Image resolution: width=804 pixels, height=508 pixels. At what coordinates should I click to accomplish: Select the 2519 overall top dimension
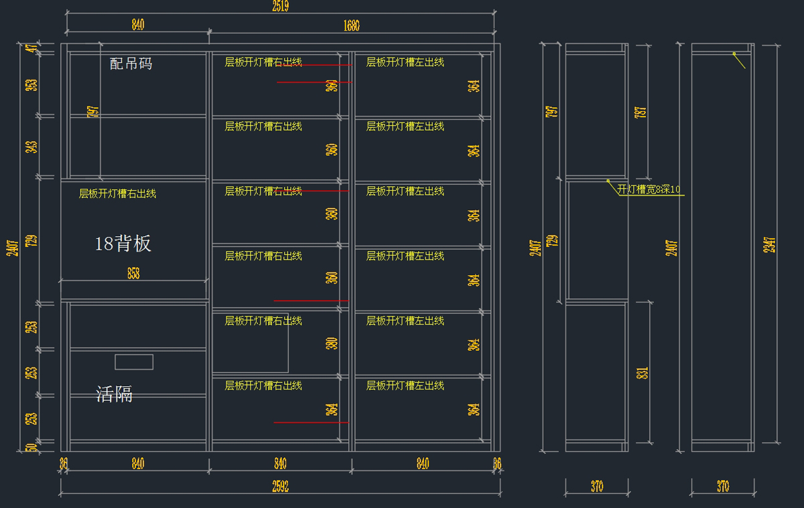[281, 7]
